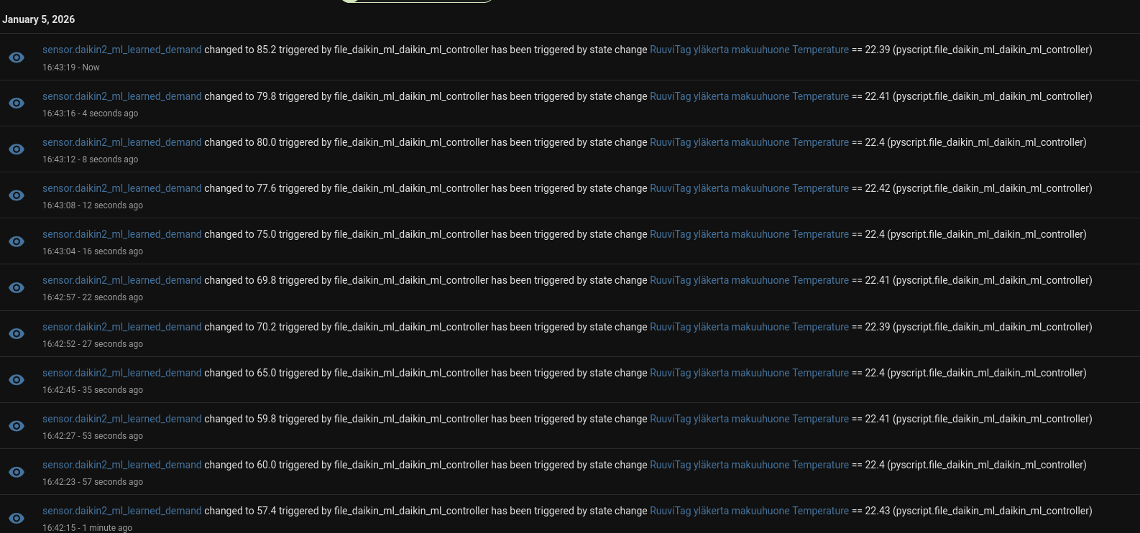Screen dimensions: 1140x533
Task: Open sensor link in the 16:43:08 entry
Action: pyautogui.click(x=122, y=188)
